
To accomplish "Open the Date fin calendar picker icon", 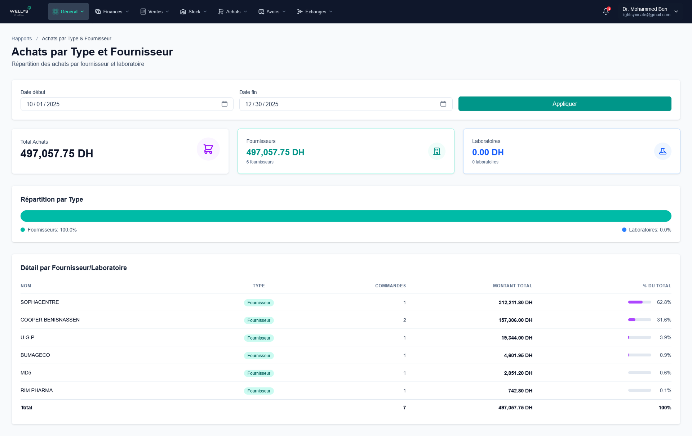I will [x=443, y=104].
